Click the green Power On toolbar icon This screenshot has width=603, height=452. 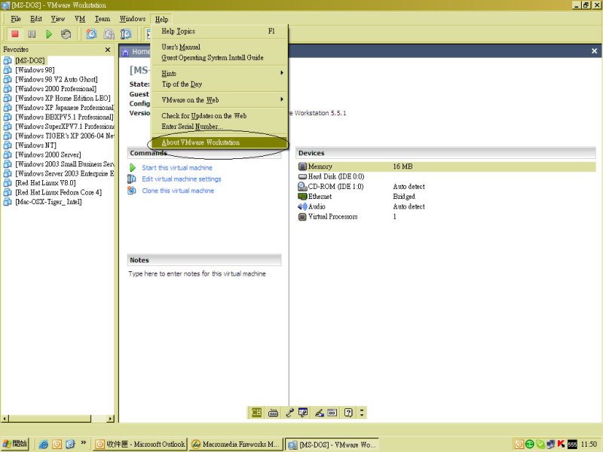(x=49, y=34)
